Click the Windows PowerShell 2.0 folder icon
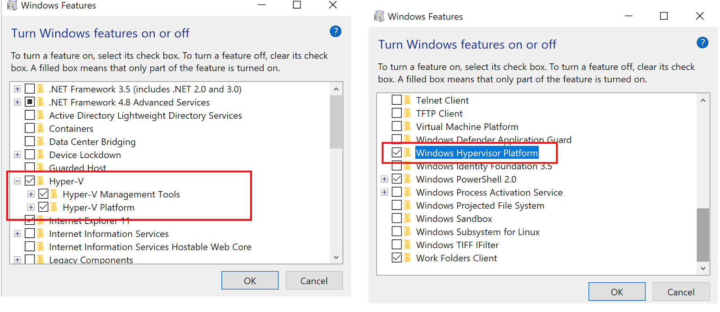Viewport: 720px width, 312px height. click(408, 179)
